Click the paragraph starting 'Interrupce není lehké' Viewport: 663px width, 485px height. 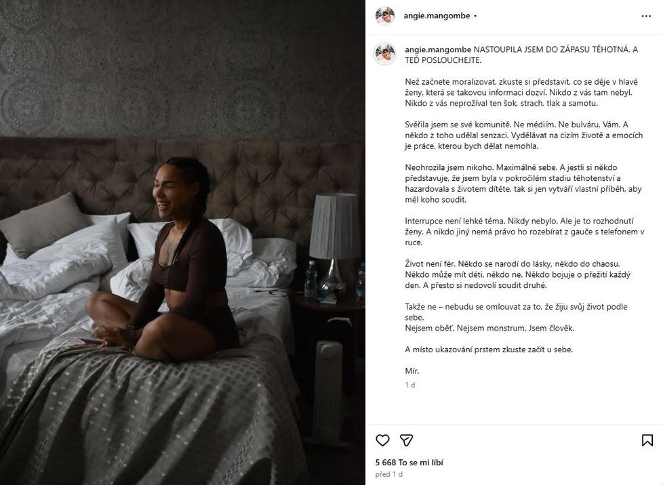pyautogui.click(x=525, y=232)
